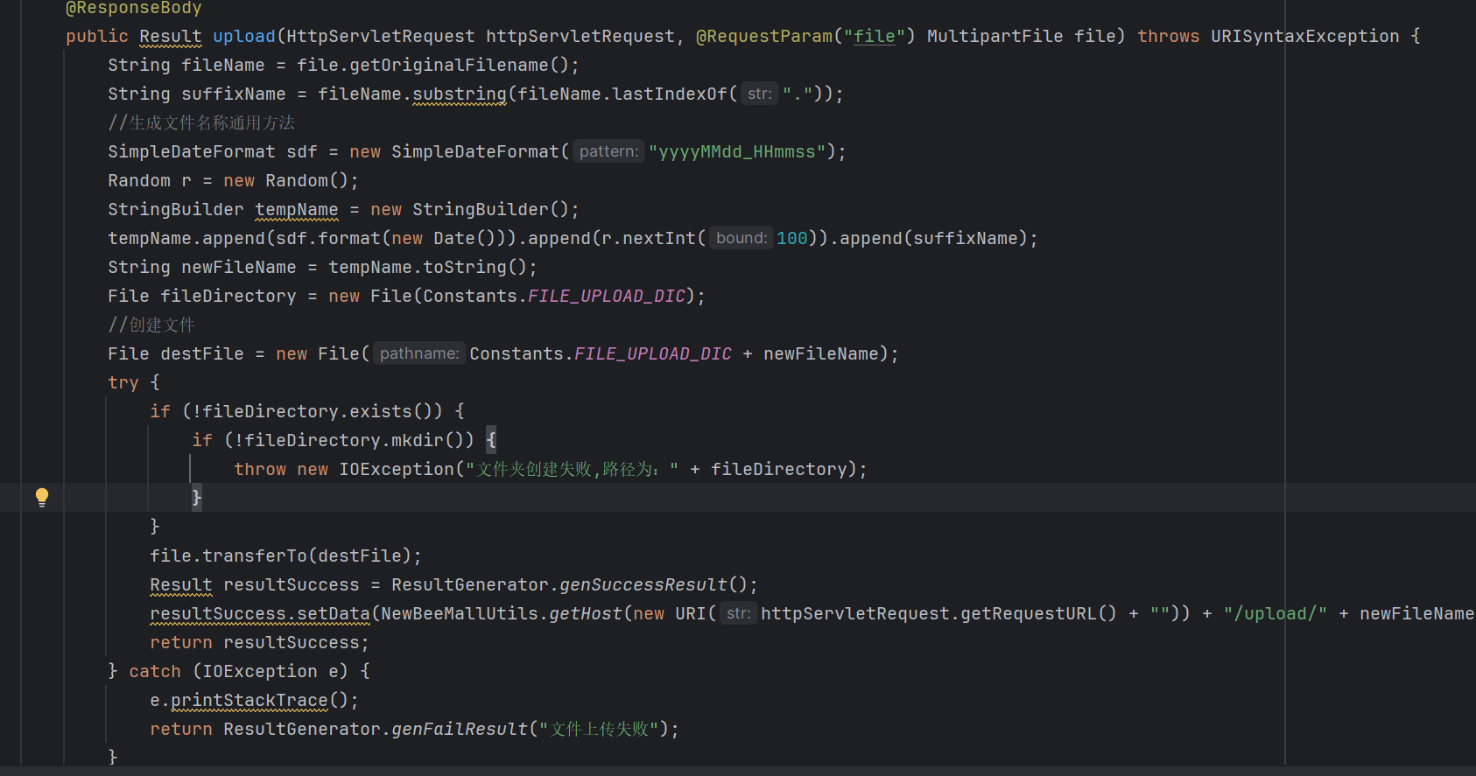The image size is (1476, 776).
Task: Click the "pattern:" hint in SimpleDateFormat constructor
Action: [x=608, y=151]
